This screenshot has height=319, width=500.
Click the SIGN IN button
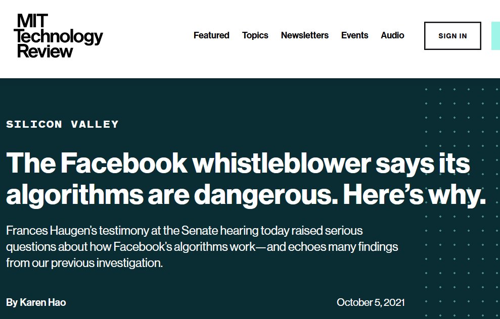[452, 36]
